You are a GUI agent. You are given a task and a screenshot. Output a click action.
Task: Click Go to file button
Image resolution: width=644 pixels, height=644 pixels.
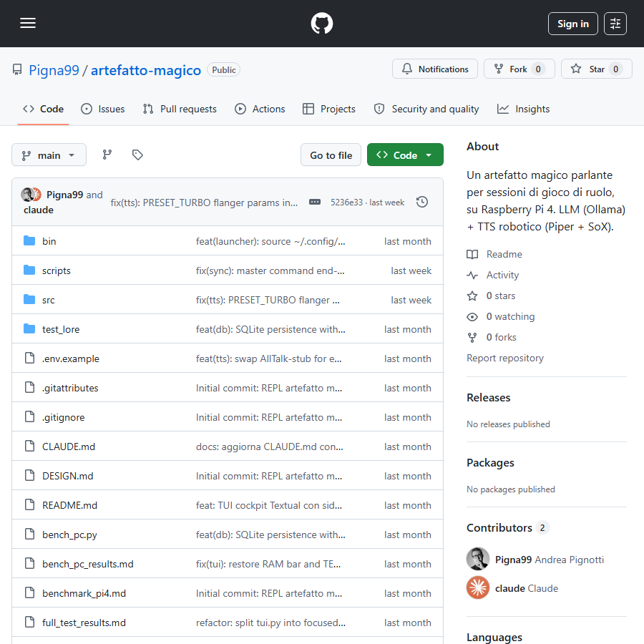pyautogui.click(x=331, y=155)
